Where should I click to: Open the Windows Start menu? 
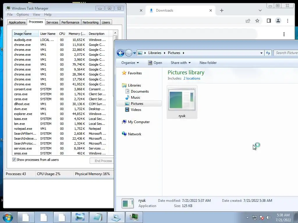pos(8,217)
